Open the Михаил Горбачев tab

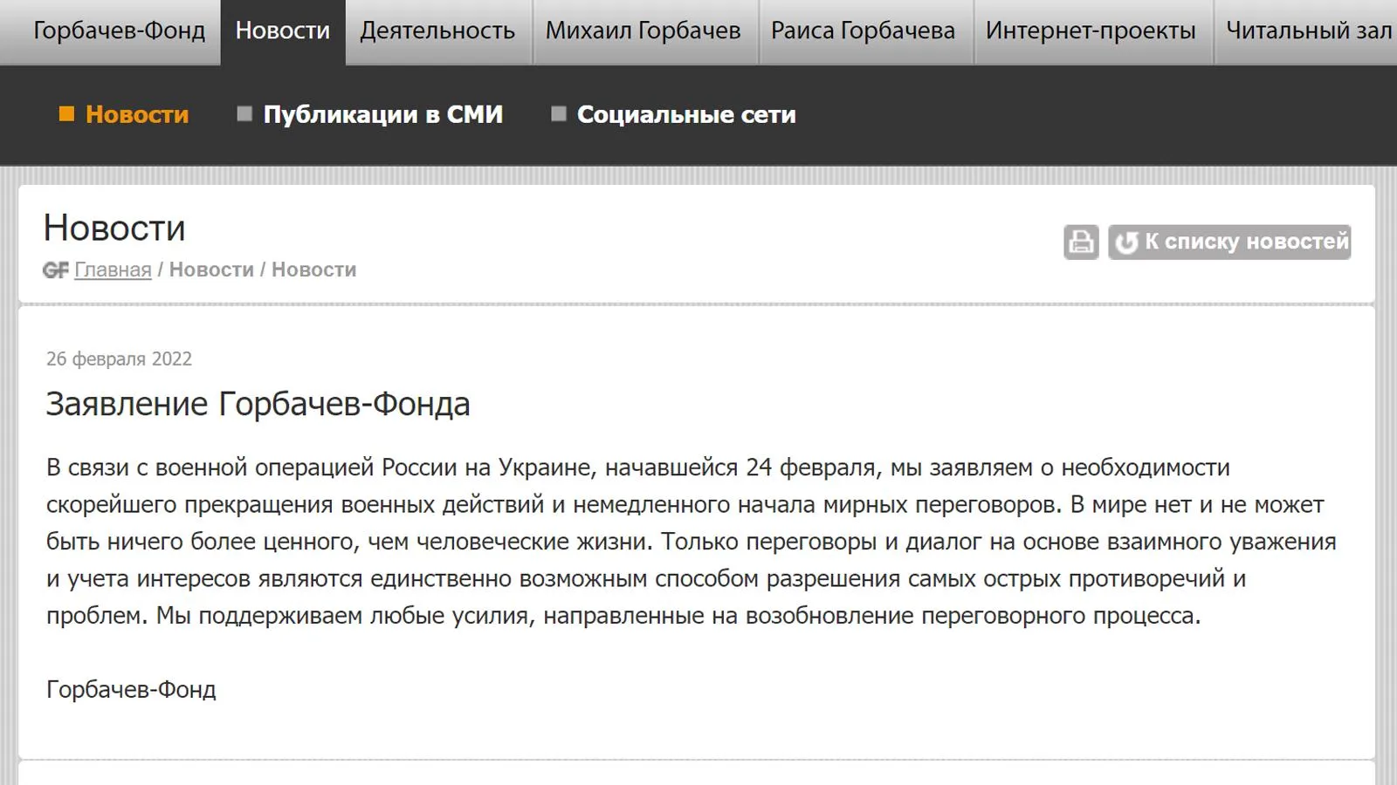(643, 31)
